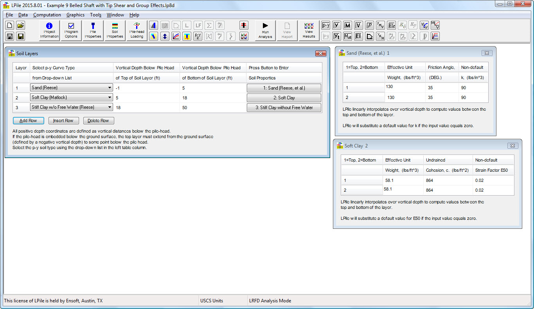Open the Program Options checkbox icon
This screenshot has height=309, width=534.
(71, 31)
